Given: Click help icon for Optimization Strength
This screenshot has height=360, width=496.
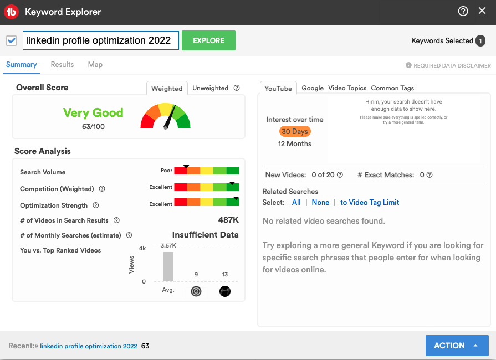Looking at the screenshot, I should 95,205.
